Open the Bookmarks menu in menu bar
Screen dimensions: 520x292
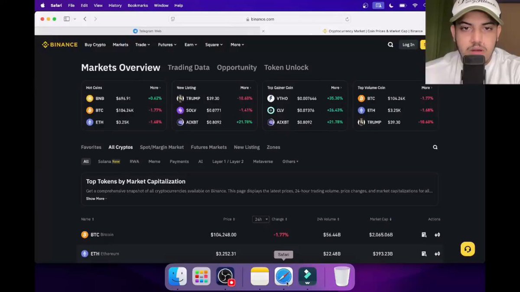pyautogui.click(x=138, y=6)
